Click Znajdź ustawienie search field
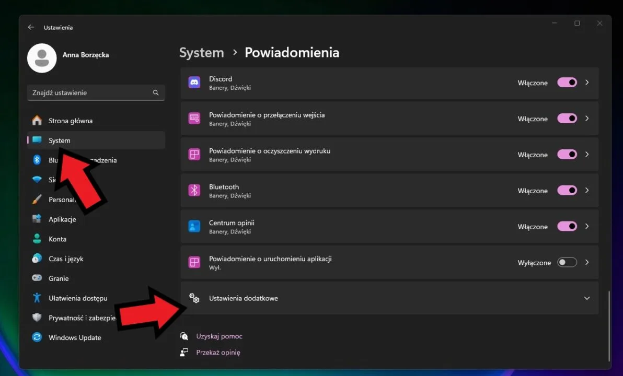The image size is (623, 376). click(96, 92)
